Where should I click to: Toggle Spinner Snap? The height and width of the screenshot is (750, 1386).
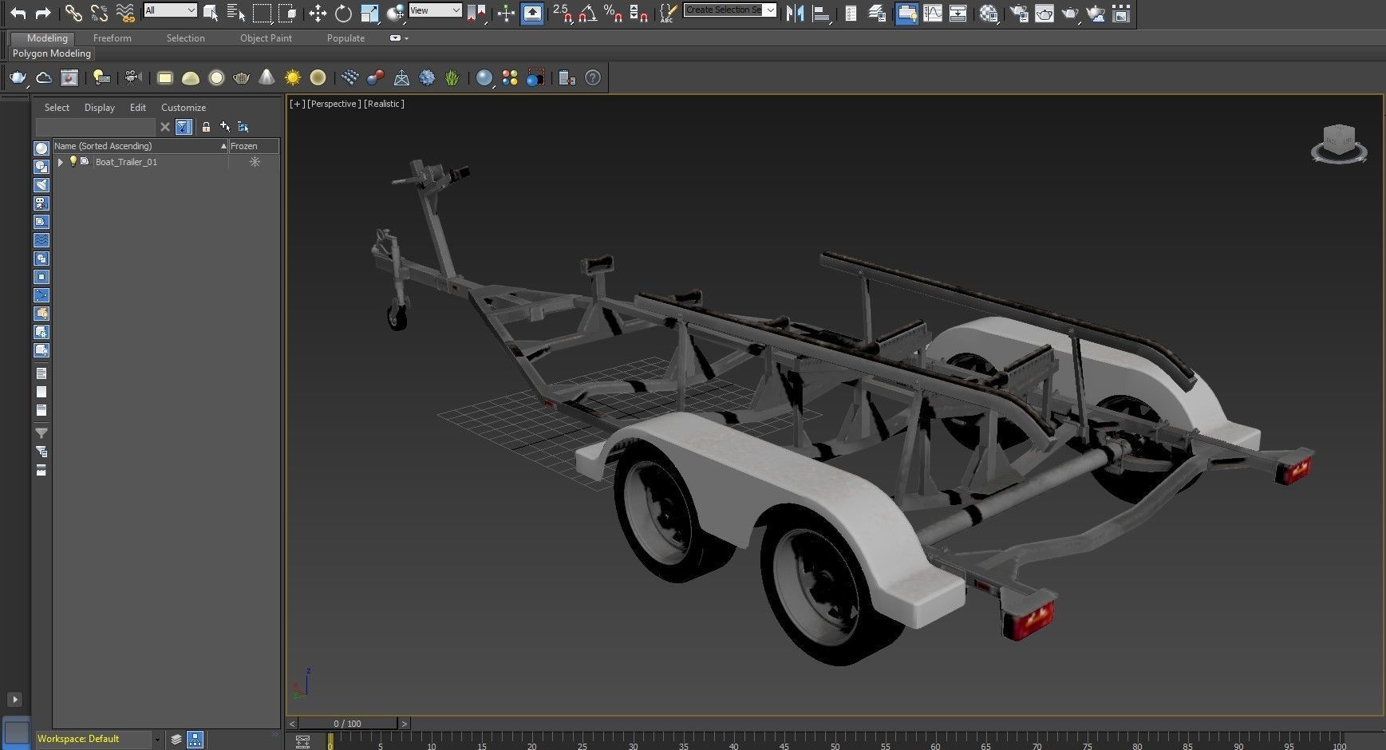(638, 13)
